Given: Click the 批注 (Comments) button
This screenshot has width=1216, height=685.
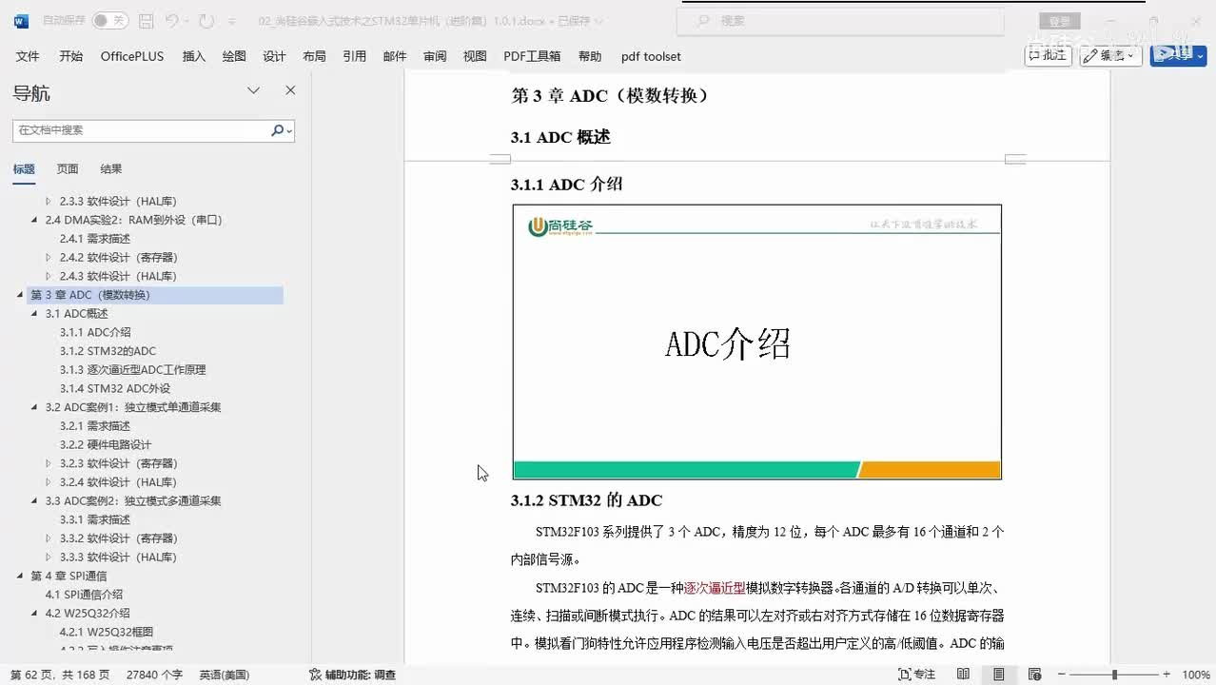Looking at the screenshot, I should click(1048, 55).
